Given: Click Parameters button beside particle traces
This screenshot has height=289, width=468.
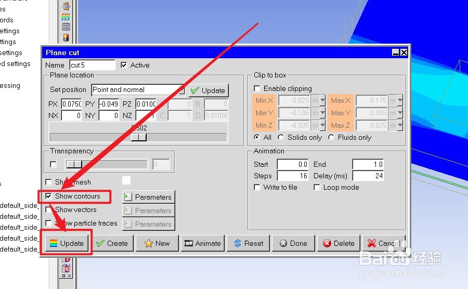Looking at the screenshot, I should pyautogui.click(x=148, y=224).
